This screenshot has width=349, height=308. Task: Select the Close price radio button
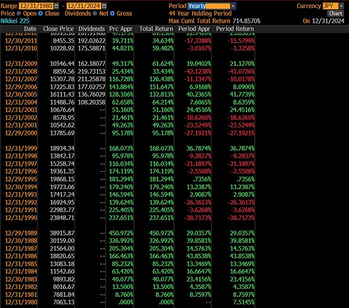(41, 14)
